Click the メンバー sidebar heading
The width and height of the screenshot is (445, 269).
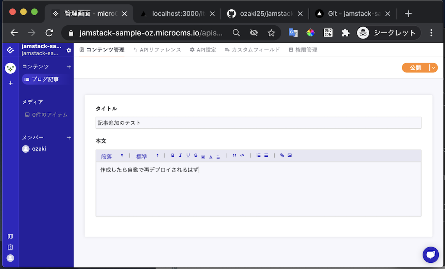coord(33,138)
